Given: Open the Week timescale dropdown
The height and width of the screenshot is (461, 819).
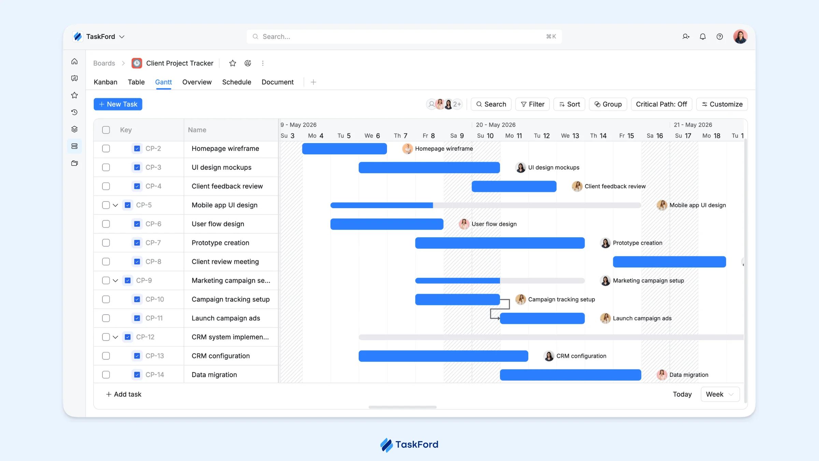Looking at the screenshot, I should (720, 394).
